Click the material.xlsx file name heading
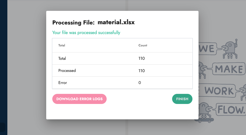Viewport: 246px width, 135px height. tap(116, 22)
